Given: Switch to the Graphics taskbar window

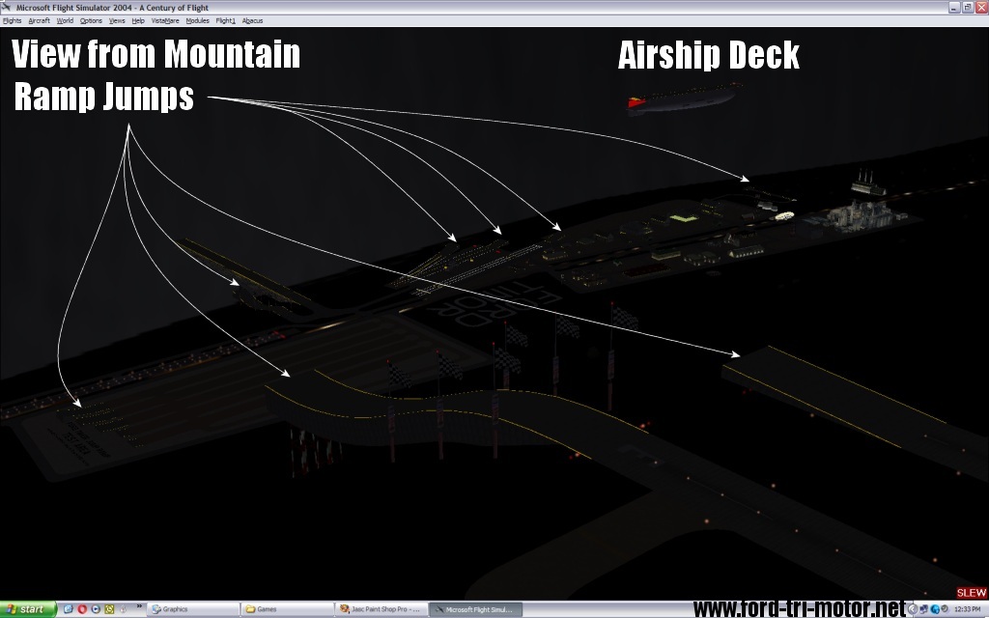Looking at the screenshot, I should point(193,609).
